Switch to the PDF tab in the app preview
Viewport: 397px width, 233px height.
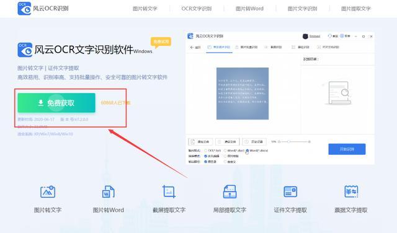(x=328, y=47)
